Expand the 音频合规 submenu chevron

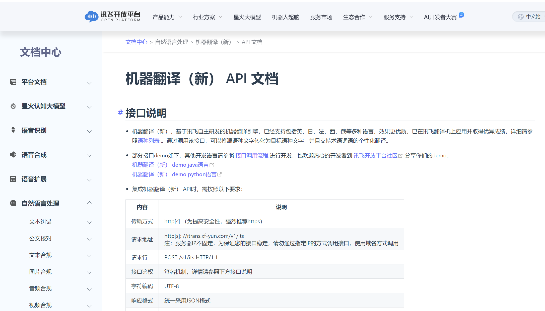click(x=89, y=289)
